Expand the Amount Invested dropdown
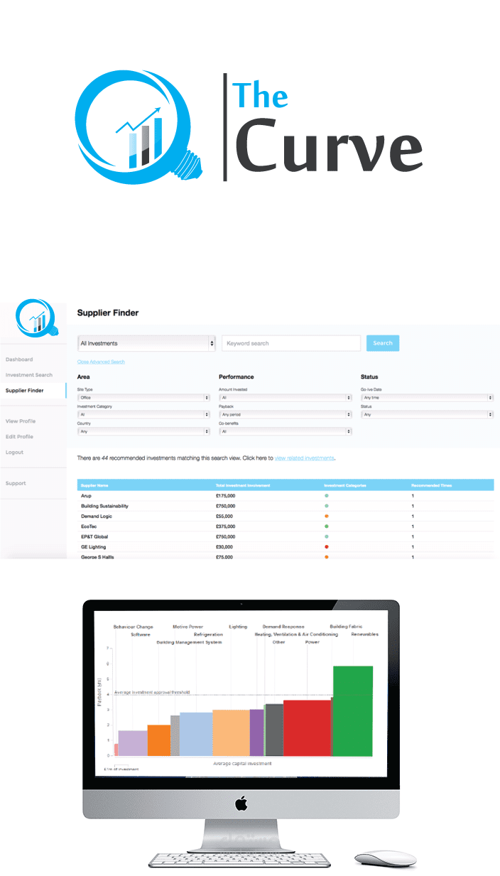The width and height of the screenshot is (500, 876). (x=286, y=398)
